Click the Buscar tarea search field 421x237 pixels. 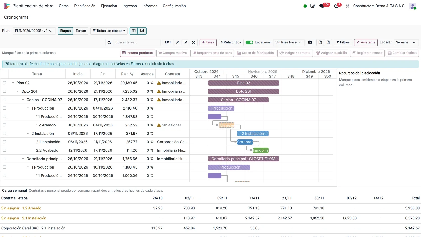(137, 42)
